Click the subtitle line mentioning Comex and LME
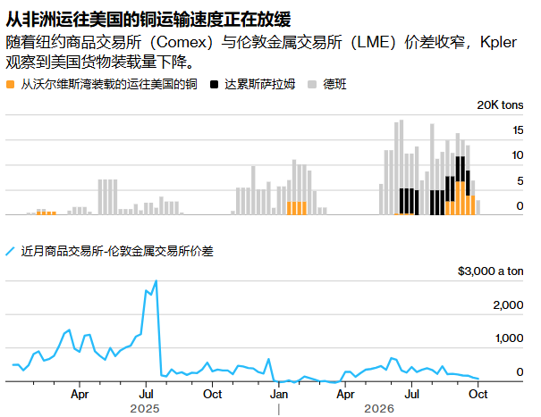This screenshot has width=541, height=417. (261, 43)
